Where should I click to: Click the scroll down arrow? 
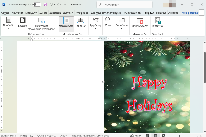coord(205,132)
